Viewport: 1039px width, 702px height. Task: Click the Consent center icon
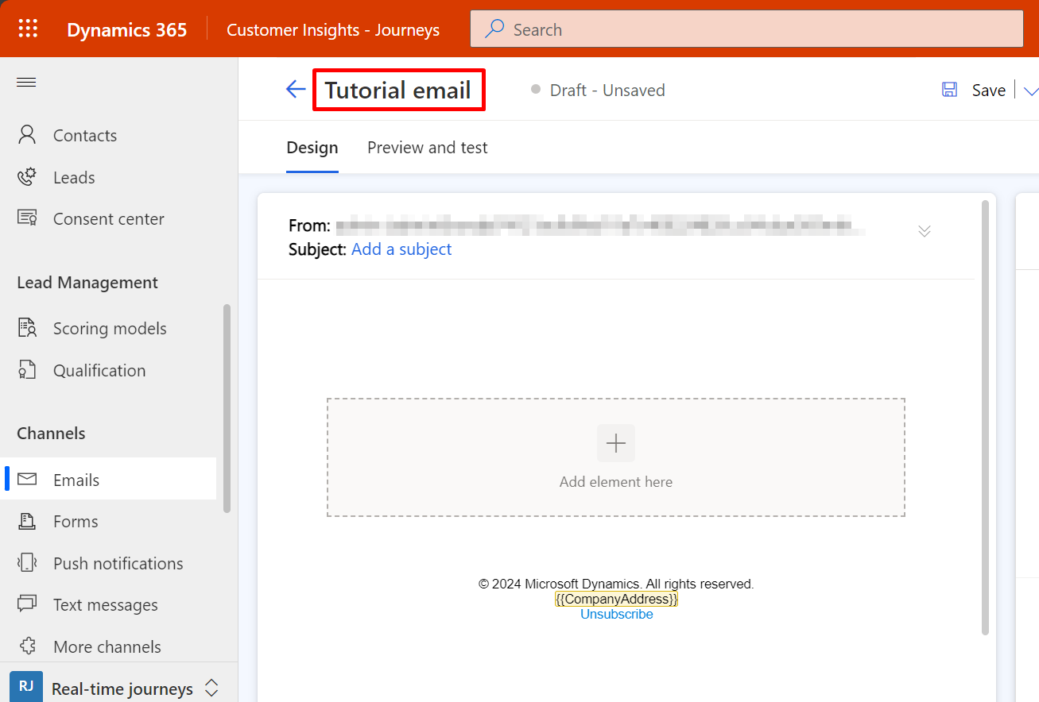27,218
